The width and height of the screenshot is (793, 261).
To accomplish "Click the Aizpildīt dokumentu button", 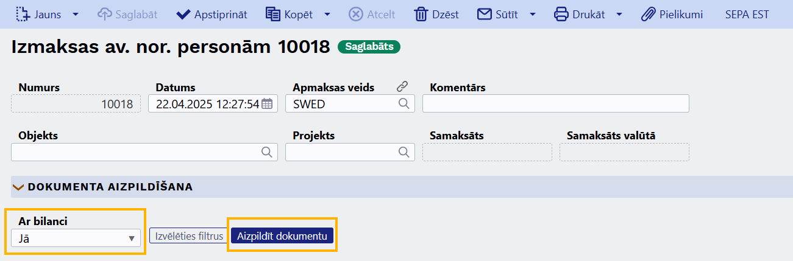I will coord(282,236).
